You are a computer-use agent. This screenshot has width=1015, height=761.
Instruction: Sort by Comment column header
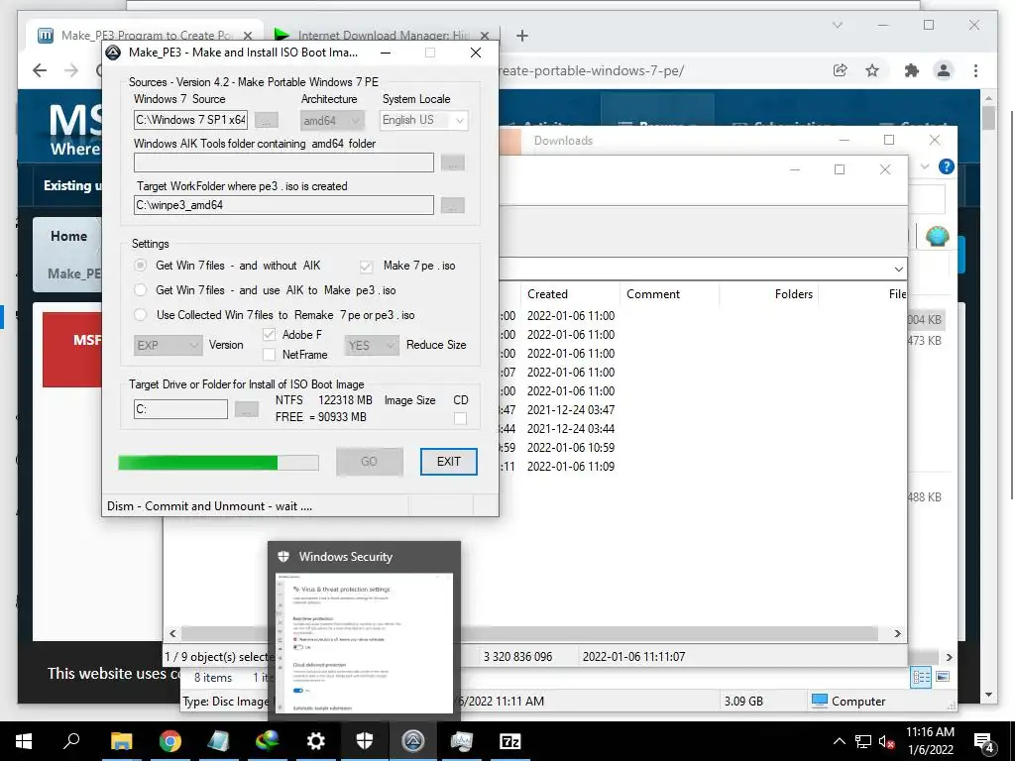(669, 293)
